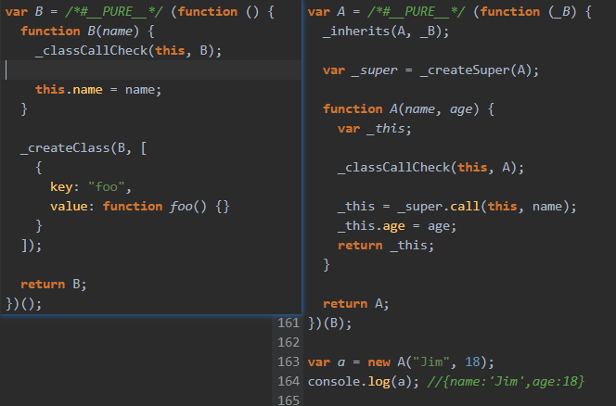Click the "foo" string literal
This screenshot has height=406, width=616.
pyautogui.click(x=106, y=187)
